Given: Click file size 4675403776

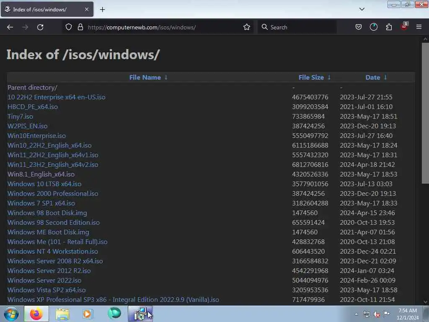Looking at the screenshot, I should point(310,97).
